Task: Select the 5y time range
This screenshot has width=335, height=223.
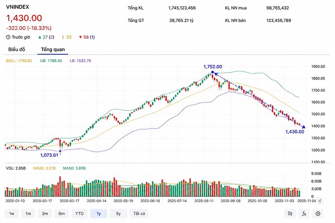Action: 118,213
